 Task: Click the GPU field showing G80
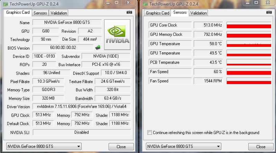pyautogui.click(x=46, y=31)
